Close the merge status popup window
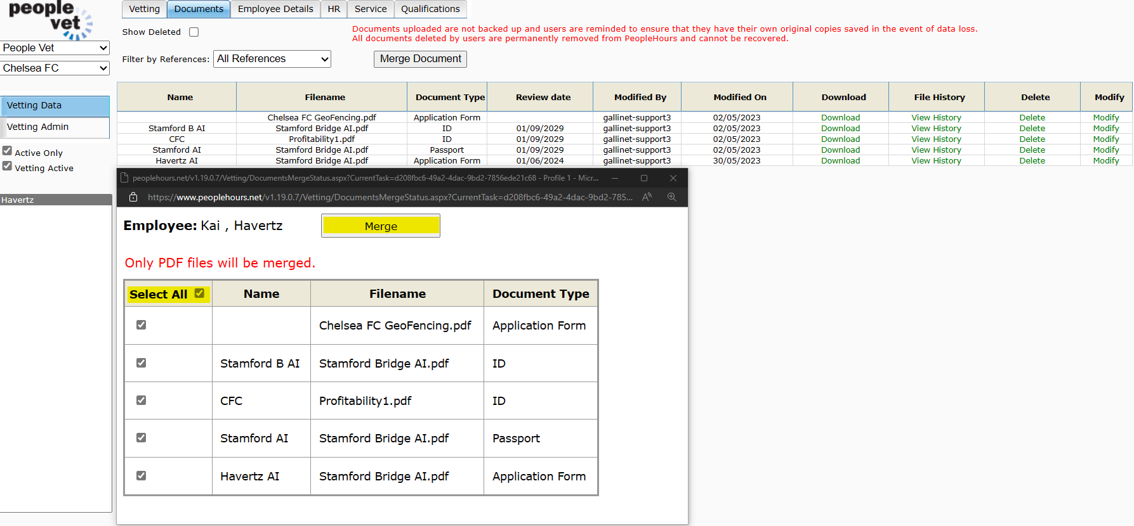The height and width of the screenshot is (526, 1134). tap(673, 178)
